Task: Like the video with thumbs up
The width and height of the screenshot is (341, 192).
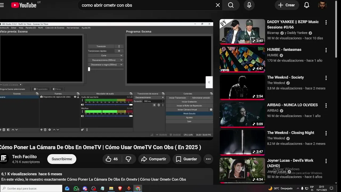Action: [x=112, y=159]
